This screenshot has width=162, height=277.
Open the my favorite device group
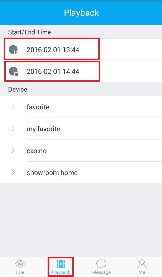click(x=81, y=129)
